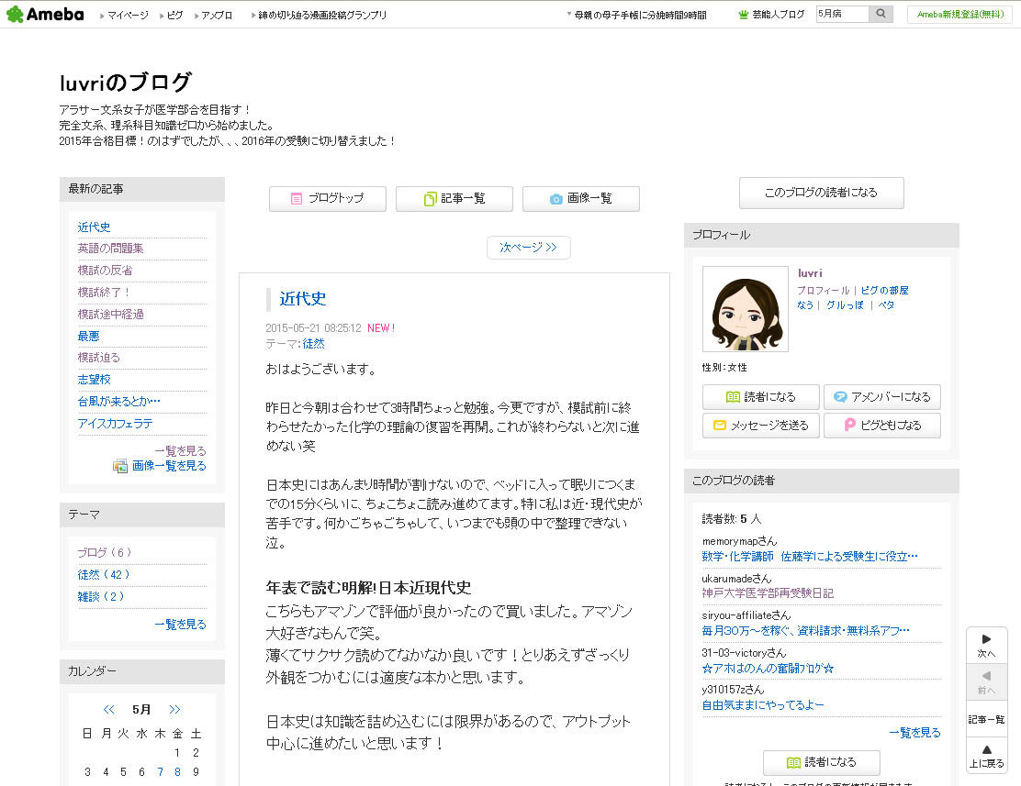Open 台風が来るとか… in recent articles
Image resolution: width=1021 pixels, height=786 pixels.
tap(119, 402)
